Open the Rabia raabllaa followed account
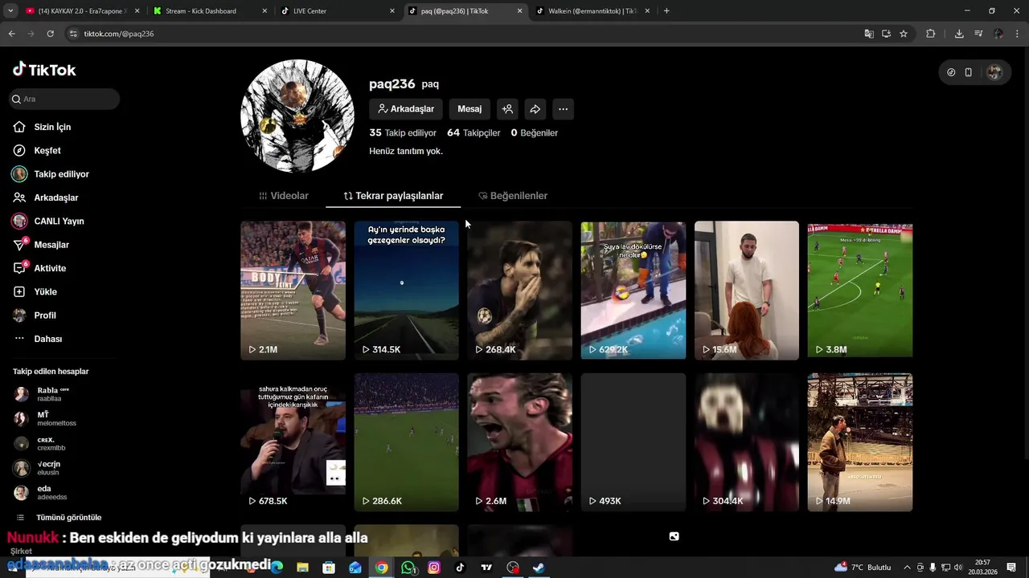The width and height of the screenshot is (1029, 578). point(53,394)
